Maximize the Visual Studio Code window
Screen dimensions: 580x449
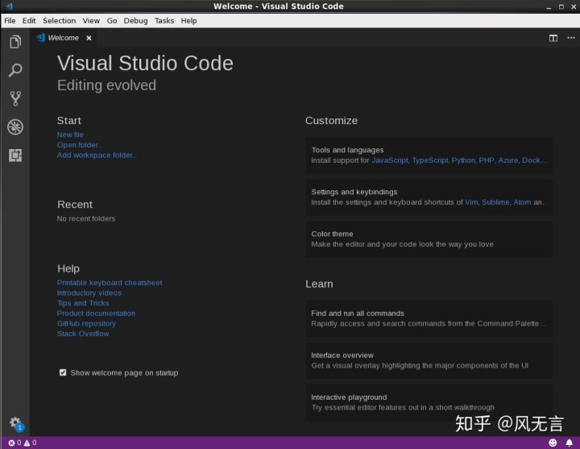(x=561, y=6)
